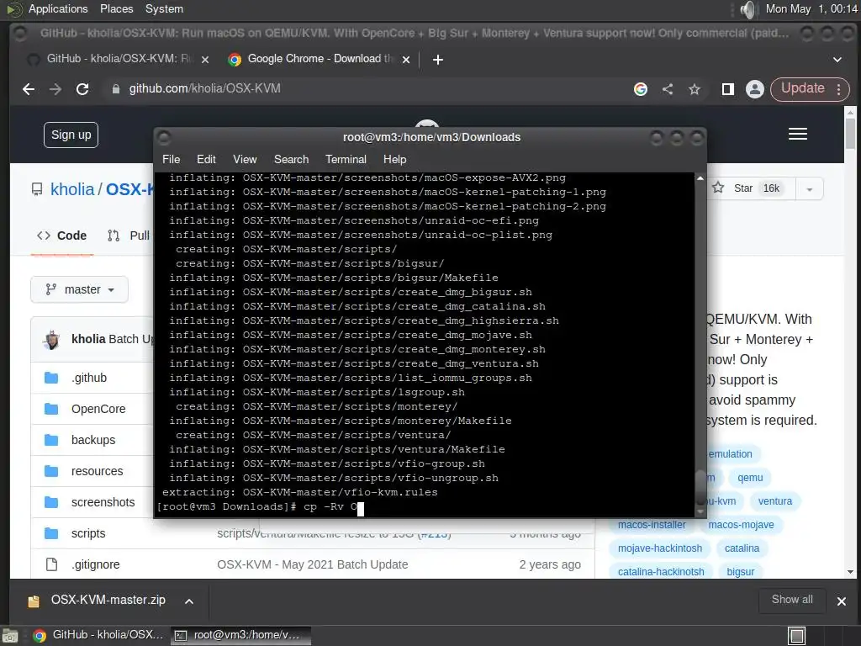Open the Star lists dropdown arrow
This screenshot has width=861, height=646.
point(809,189)
